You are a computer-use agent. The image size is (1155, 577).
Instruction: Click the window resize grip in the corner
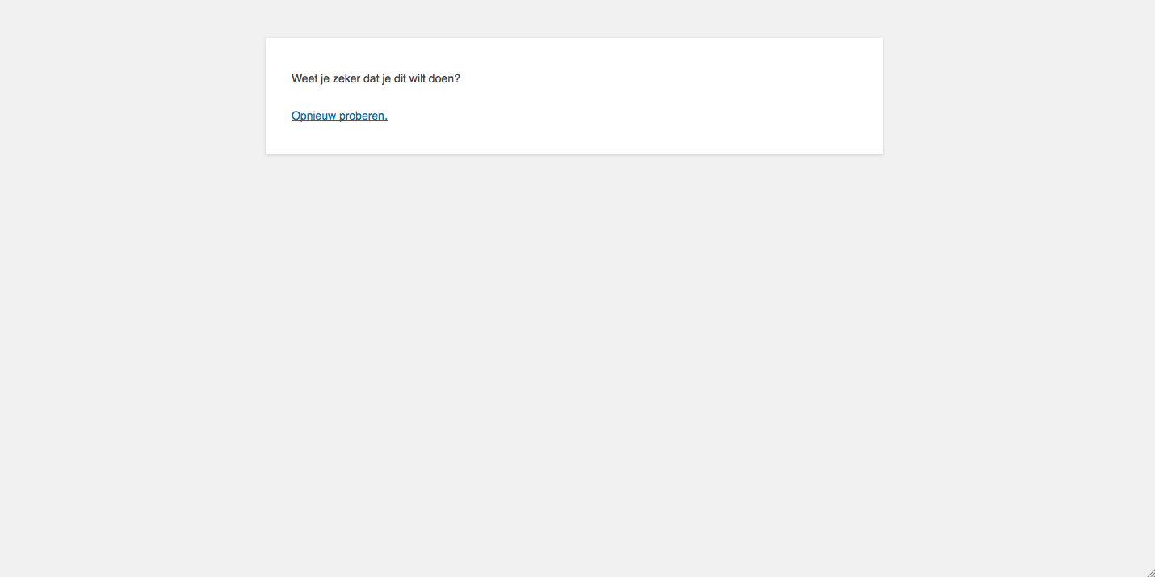[x=1149, y=571]
